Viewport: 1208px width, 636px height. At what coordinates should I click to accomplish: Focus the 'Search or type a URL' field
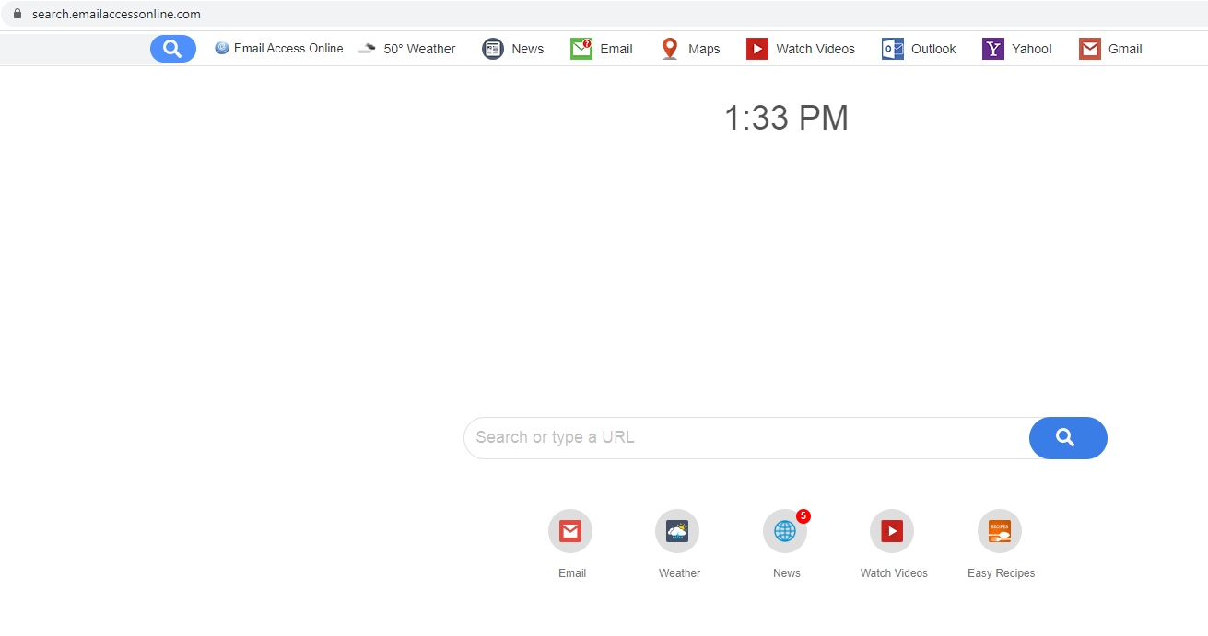click(x=746, y=438)
